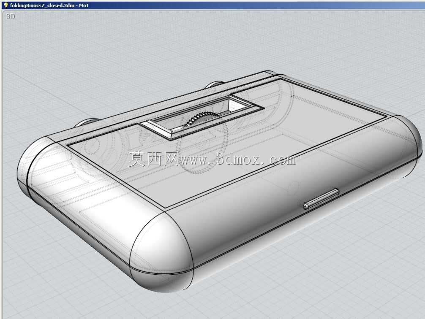Select the gear wheel inside the recessed slot
The height and width of the screenshot is (319, 425).
[x=202, y=118]
